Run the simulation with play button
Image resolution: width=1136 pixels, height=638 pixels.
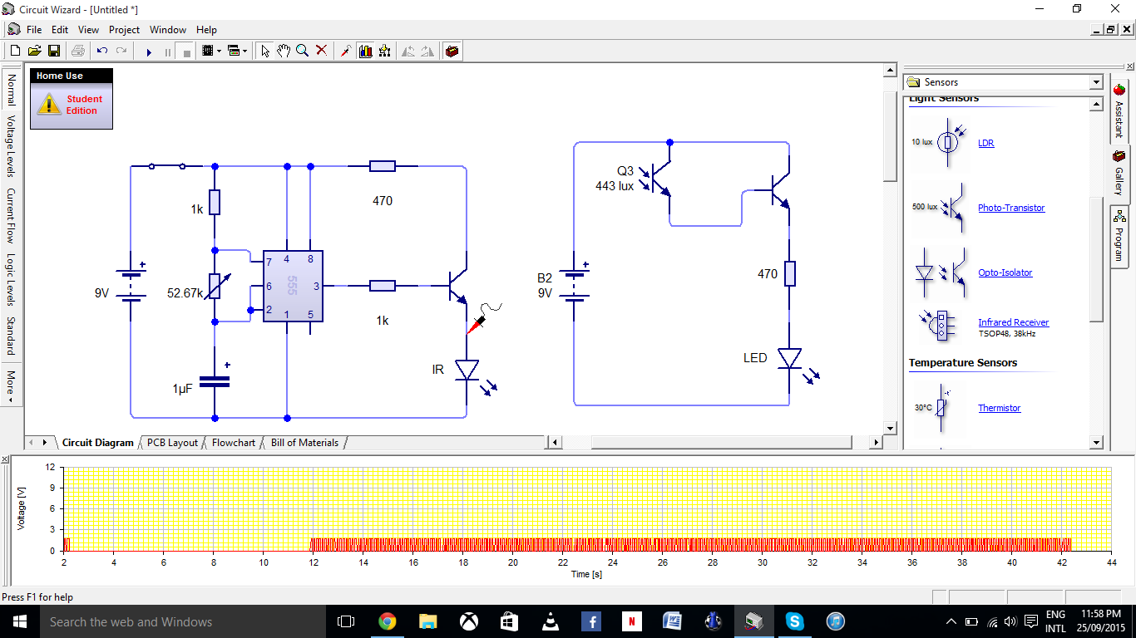click(149, 52)
